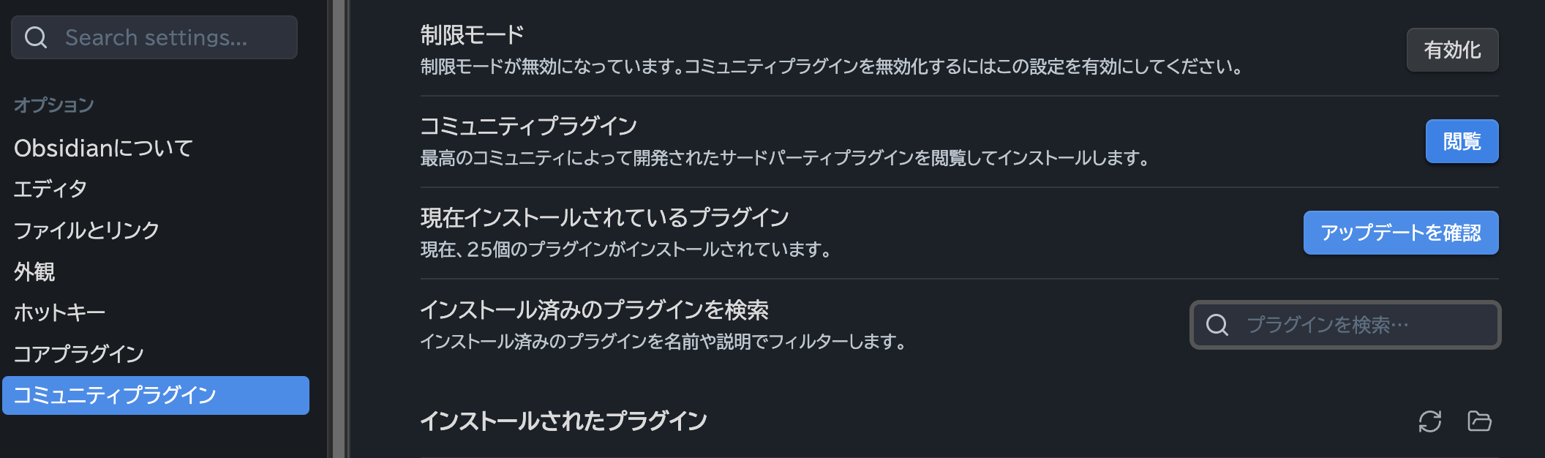Click the 現在インストールされているプラグイン title
Image resolution: width=1545 pixels, height=458 pixels.
604,217
